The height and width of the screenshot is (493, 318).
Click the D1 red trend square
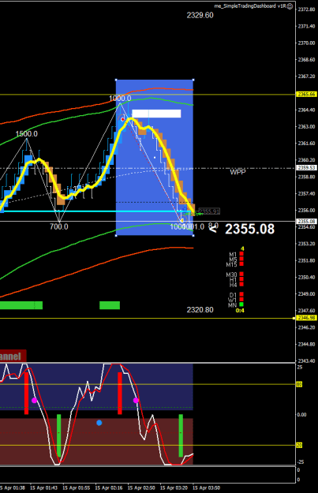pyautogui.click(x=241, y=294)
